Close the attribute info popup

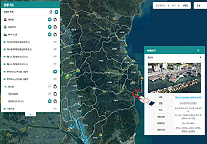click(198, 50)
